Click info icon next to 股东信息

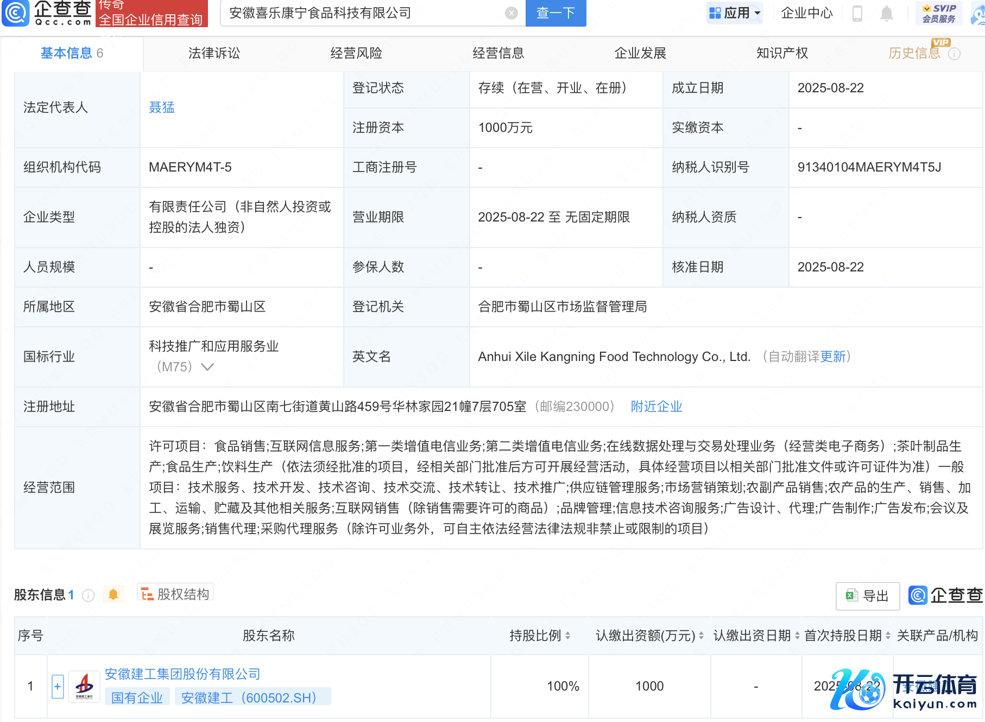coord(88,596)
